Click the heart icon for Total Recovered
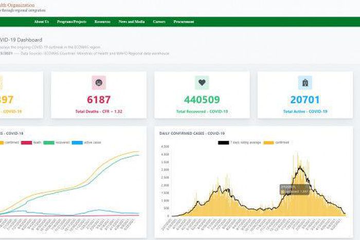Viewport: 360px width, 240px height. [x=202, y=83]
